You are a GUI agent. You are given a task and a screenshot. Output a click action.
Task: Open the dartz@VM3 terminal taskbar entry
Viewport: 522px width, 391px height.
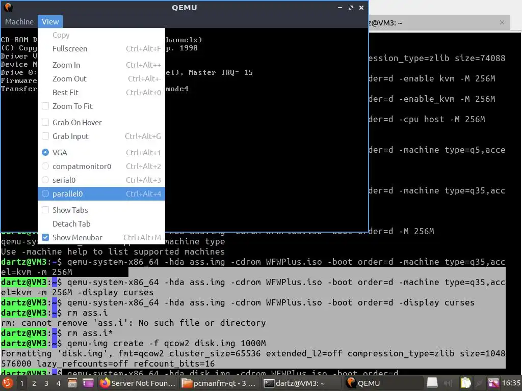[x=302, y=383]
